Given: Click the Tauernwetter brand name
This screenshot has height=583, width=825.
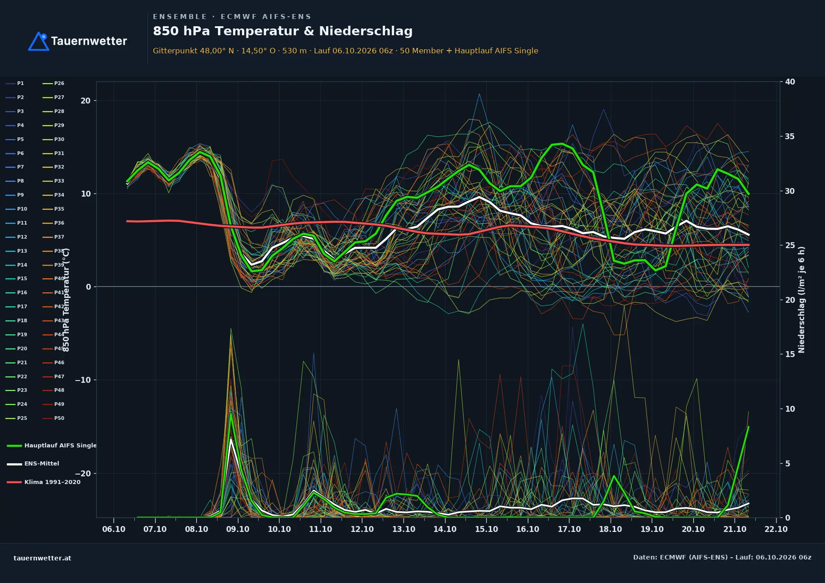Looking at the screenshot, I should (89, 41).
